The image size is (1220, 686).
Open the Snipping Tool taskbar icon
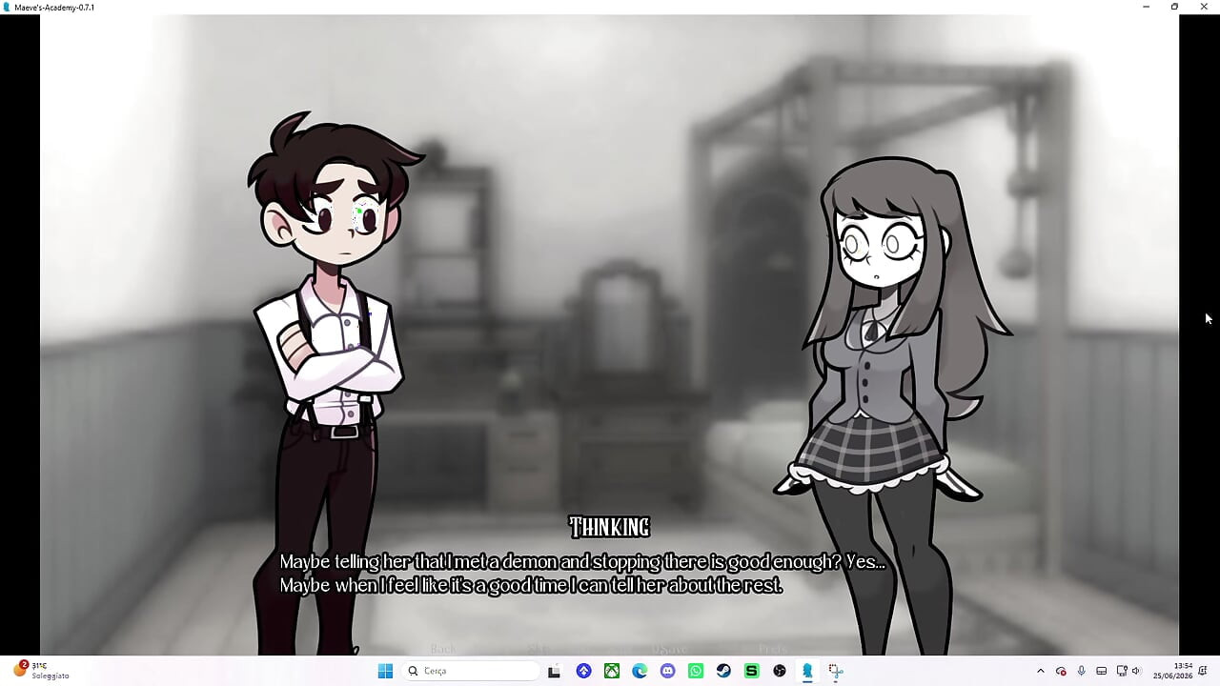click(836, 671)
